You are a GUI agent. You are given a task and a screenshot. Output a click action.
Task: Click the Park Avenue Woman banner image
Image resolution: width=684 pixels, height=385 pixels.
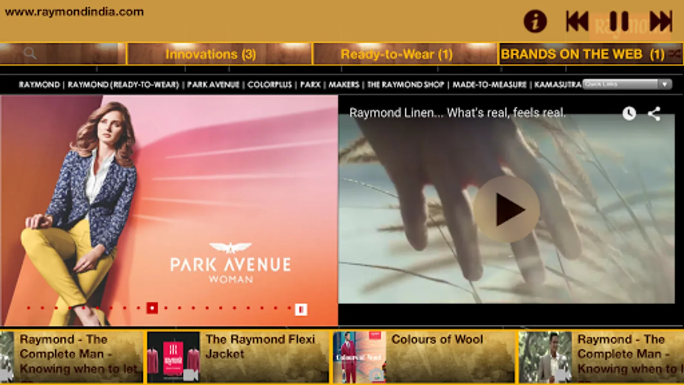point(169,210)
